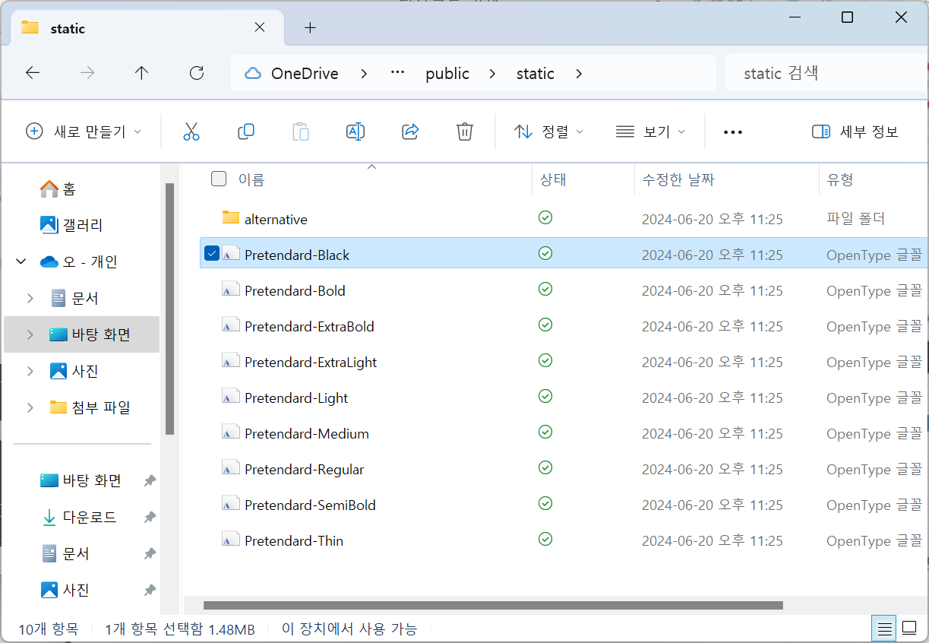Viewport: 929px width, 643px height.
Task: Click the Cut scissors icon
Action: [191, 131]
